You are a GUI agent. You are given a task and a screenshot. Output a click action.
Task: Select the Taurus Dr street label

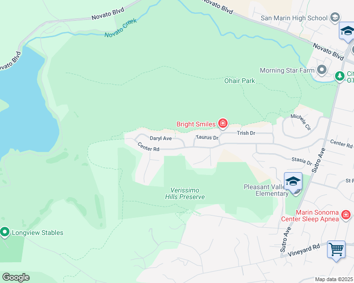click(207, 137)
